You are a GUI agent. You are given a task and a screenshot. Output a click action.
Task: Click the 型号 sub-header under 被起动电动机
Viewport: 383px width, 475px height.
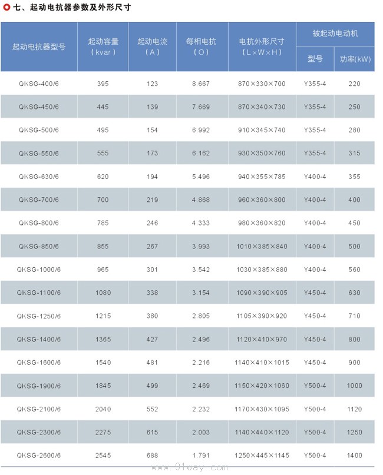(x=315, y=59)
